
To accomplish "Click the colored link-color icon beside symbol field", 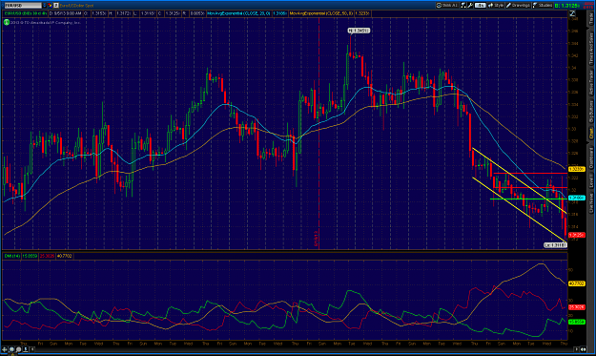I will (50, 6).
